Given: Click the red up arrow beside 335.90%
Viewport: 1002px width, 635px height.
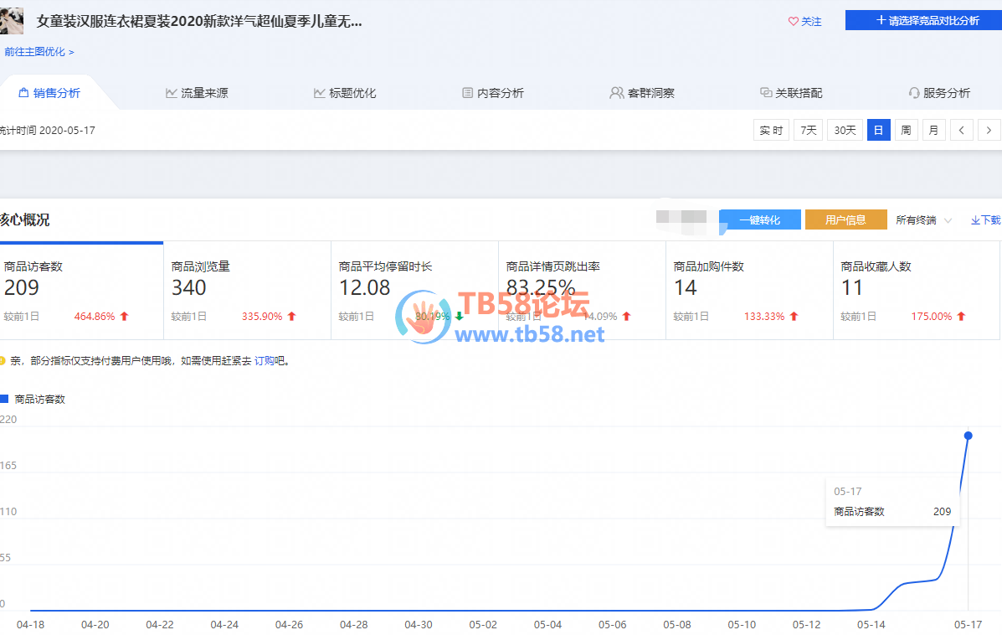Looking at the screenshot, I should point(292,317).
